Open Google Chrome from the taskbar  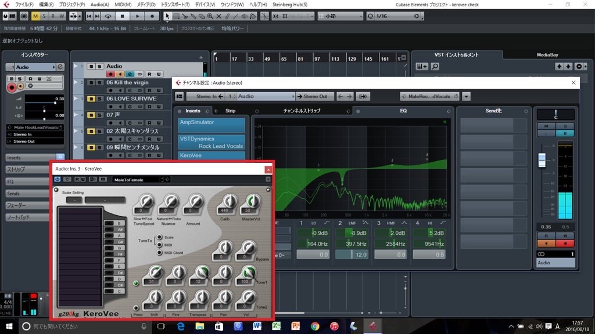[x=315, y=326]
